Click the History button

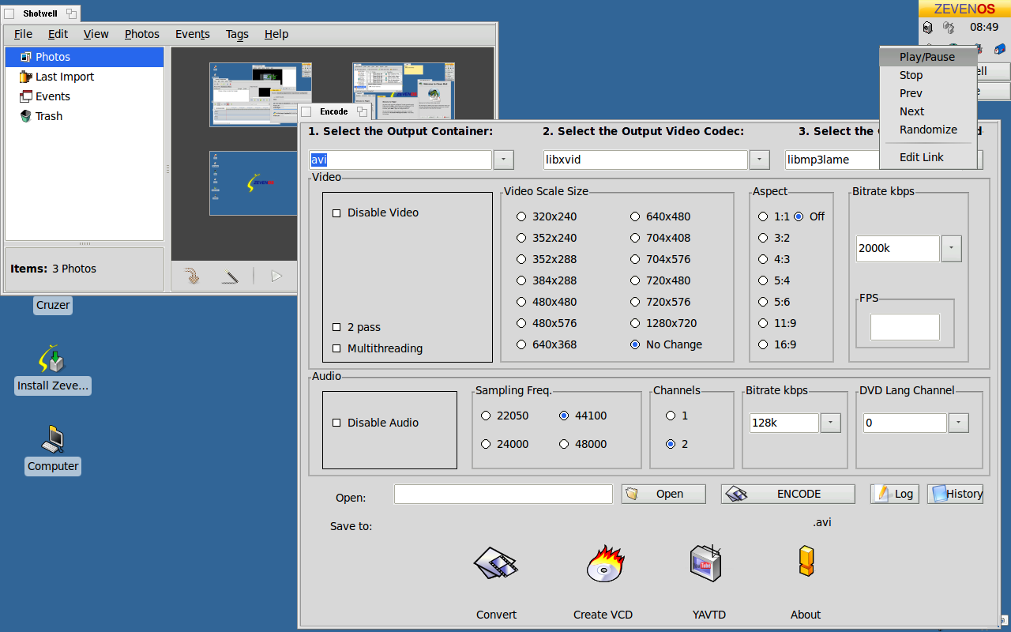click(955, 494)
